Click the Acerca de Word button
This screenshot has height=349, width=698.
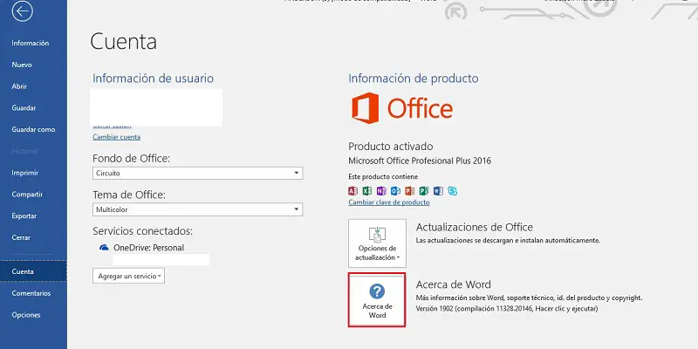click(377, 300)
